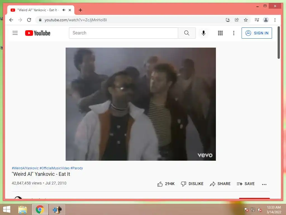The height and width of the screenshot is (215, 286).
Task: Click the share page icon in address bar
Action: [x=237, y=20]
